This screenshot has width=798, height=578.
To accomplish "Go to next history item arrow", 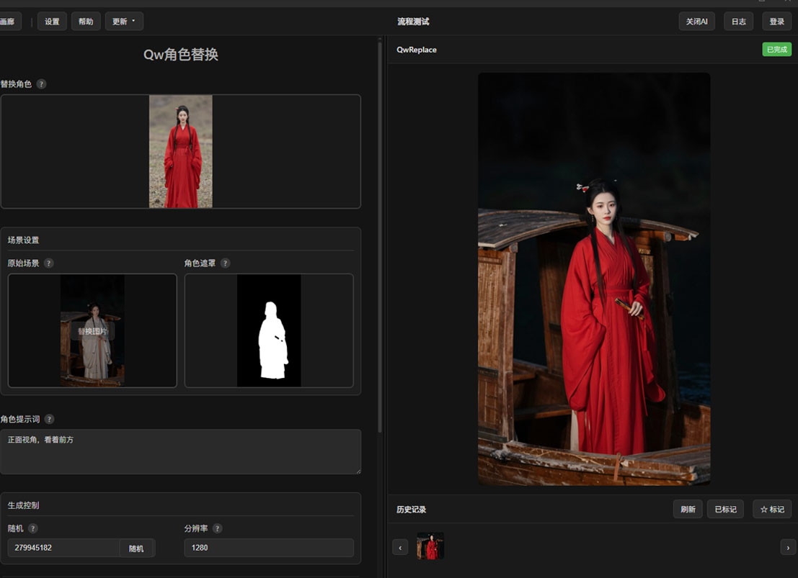I will pos(787,547).
